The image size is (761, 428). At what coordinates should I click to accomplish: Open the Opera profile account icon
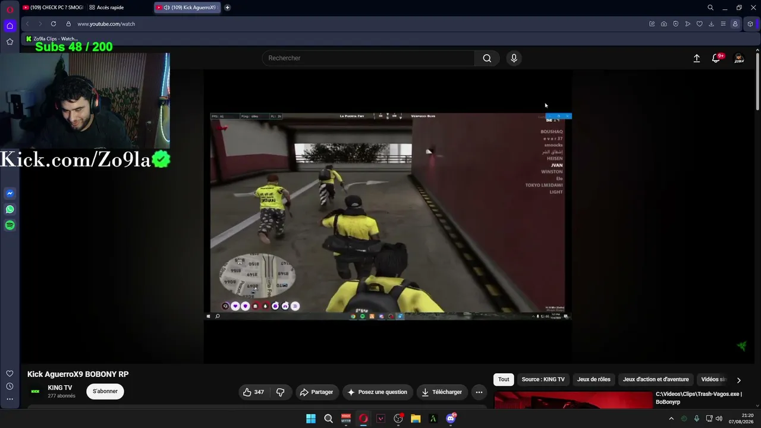[735, 24]
